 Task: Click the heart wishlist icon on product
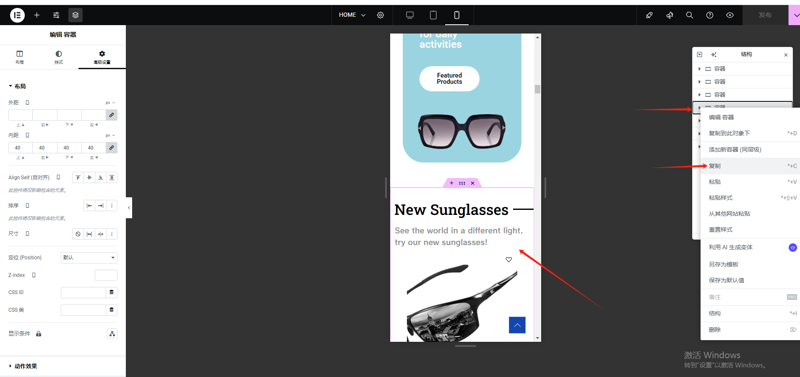(509, 260)
